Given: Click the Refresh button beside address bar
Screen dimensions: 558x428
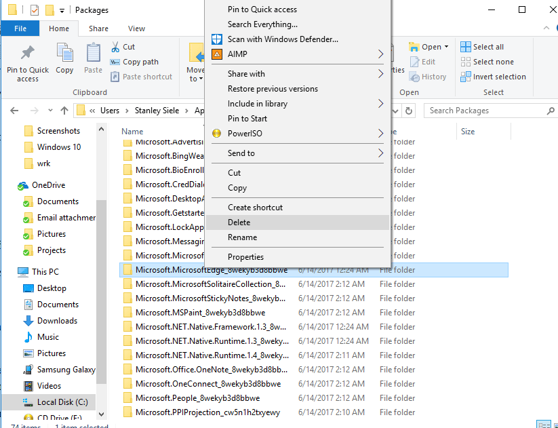Looking at the screenshot, I should click(409, 111).
